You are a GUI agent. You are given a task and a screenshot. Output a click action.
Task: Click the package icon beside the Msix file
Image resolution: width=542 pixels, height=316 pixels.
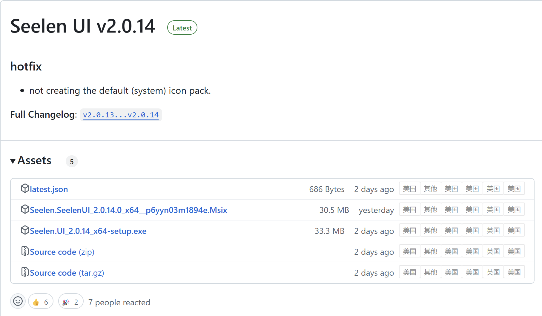pyautogui.click(x=25, y=209)
